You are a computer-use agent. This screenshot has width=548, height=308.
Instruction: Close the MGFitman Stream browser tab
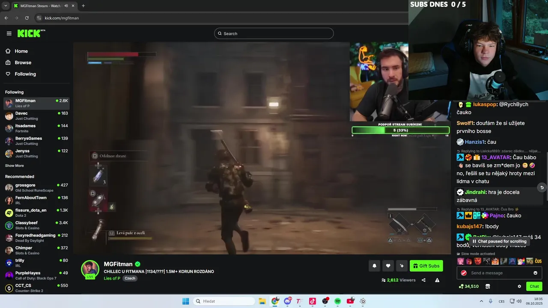73,6
